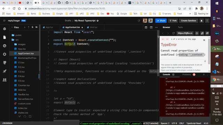Click the TypeScript React language mode
This screenshot has width=223, height=125.
[194, 123]
